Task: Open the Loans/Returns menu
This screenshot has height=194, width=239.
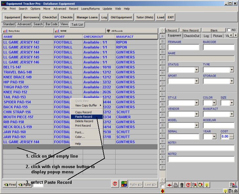Action: tap(90, 9)
